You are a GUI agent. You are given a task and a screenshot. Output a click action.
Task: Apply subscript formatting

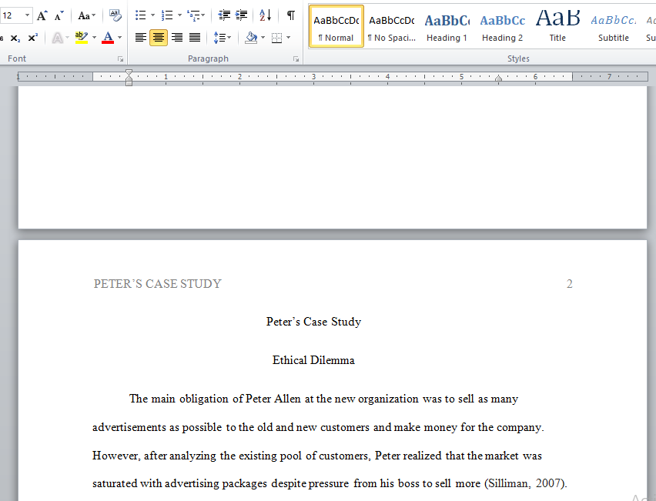point(15,38)
